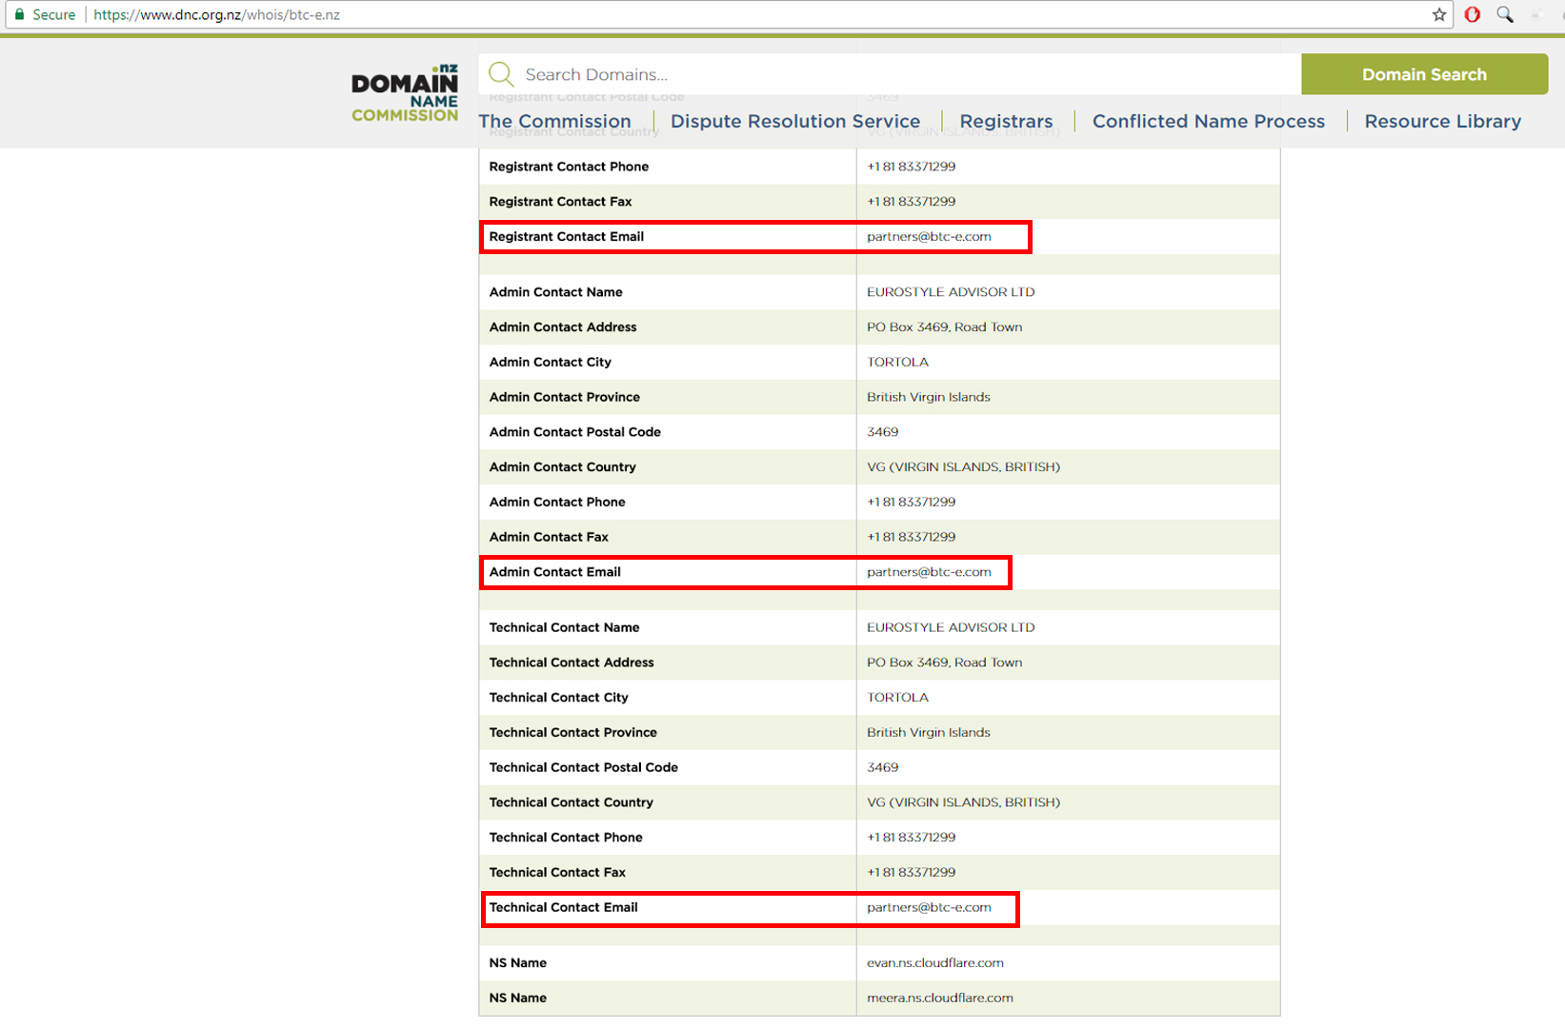Select the name server meera.ns.cloudflare.com
Screen dimensions: 1565x1028
[x=940, y=998]
